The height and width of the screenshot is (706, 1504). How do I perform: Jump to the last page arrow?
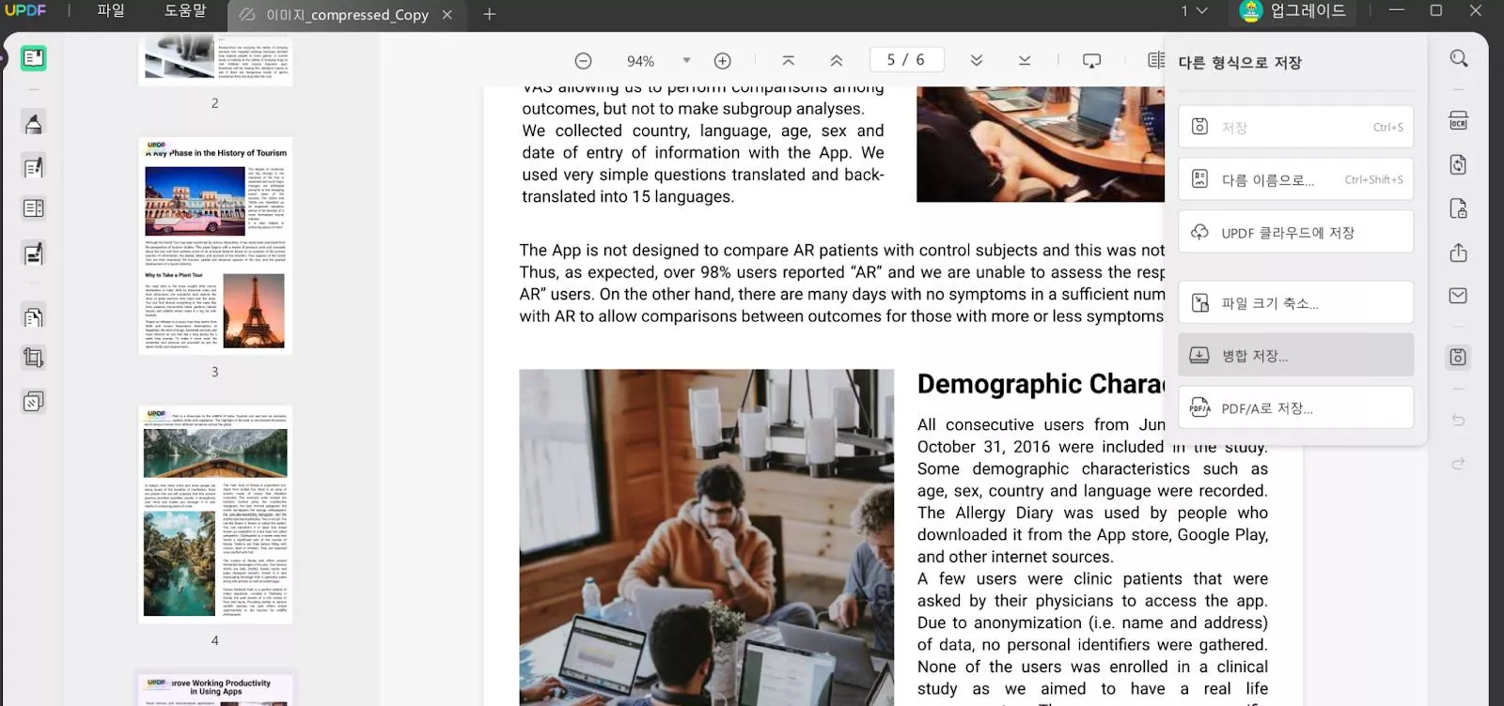[x=1025, y=60]
